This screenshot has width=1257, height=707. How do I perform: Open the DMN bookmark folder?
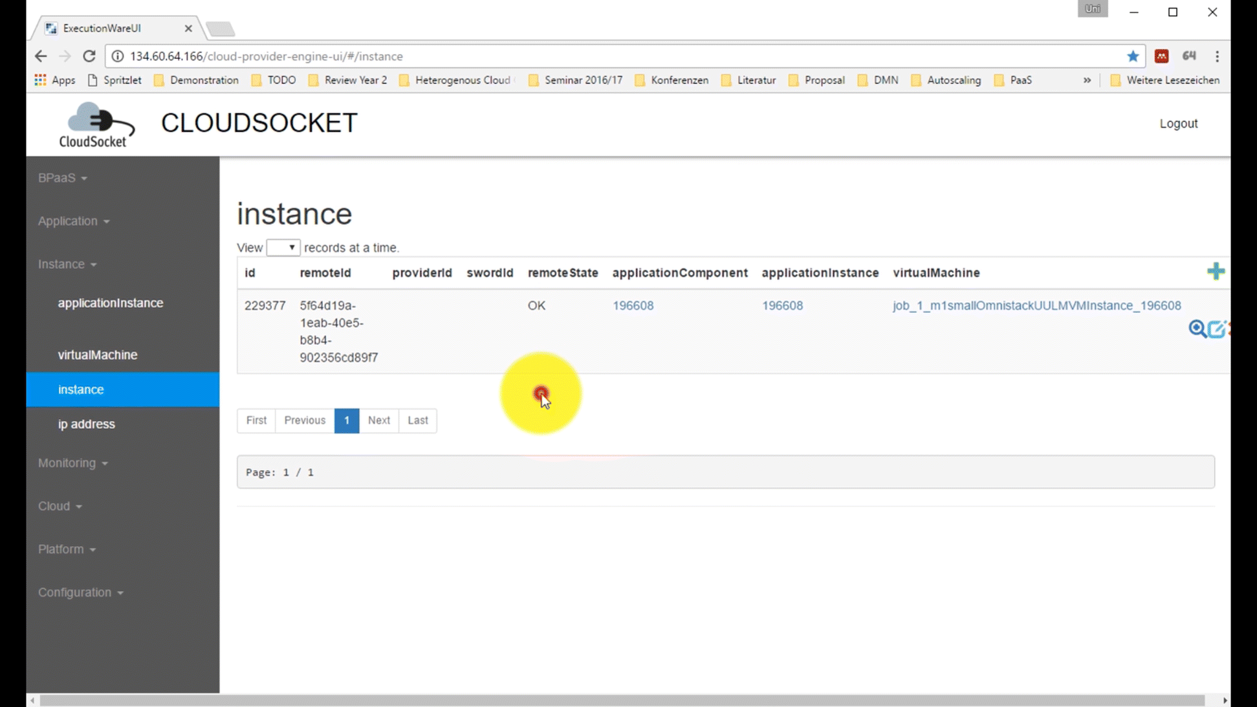[x=878, y=80]
